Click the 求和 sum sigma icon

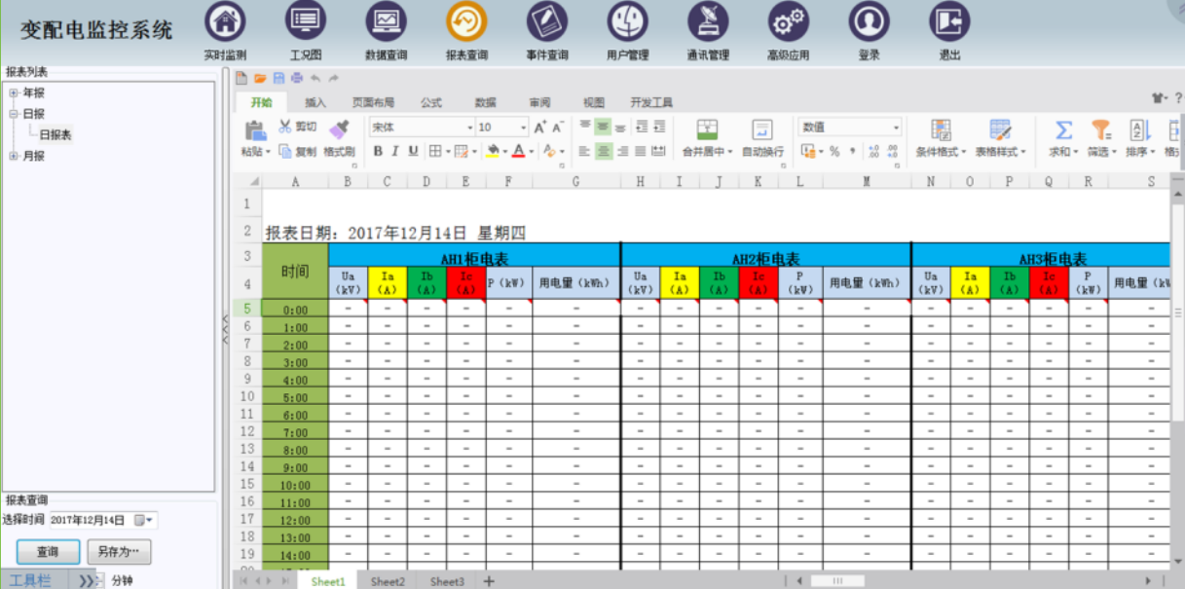pyautogui.click(x=1064, y=129)
